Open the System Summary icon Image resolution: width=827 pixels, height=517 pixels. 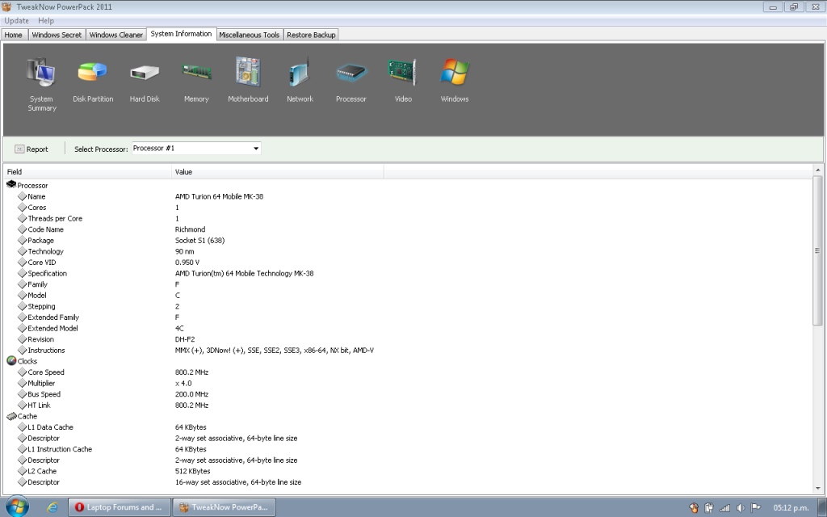pos(42,84)
